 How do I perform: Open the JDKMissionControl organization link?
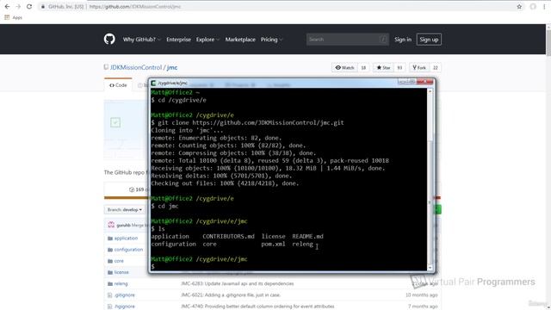(136, 67)
